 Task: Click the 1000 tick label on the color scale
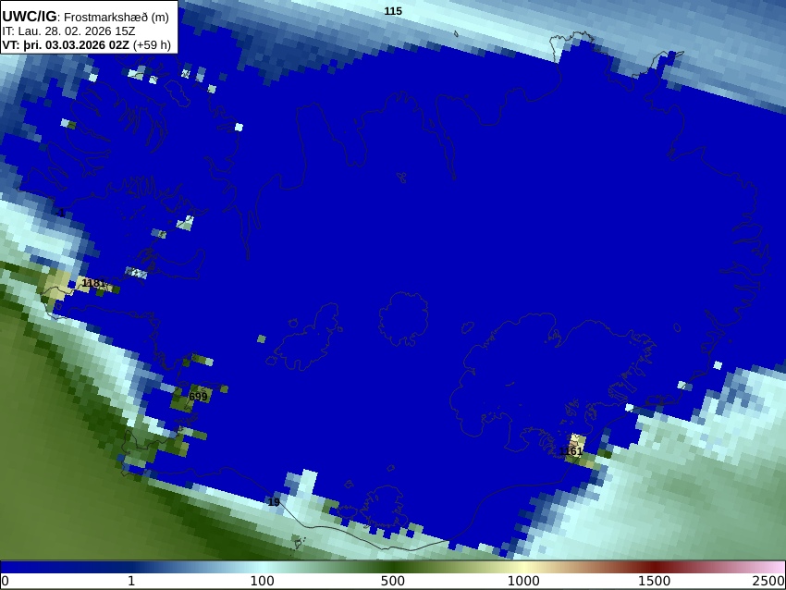tap(523, 581)
